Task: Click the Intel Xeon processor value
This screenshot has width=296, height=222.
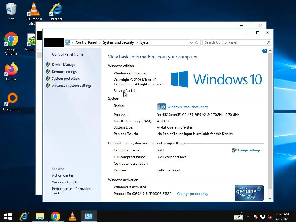Action: (x=198, y=115)
